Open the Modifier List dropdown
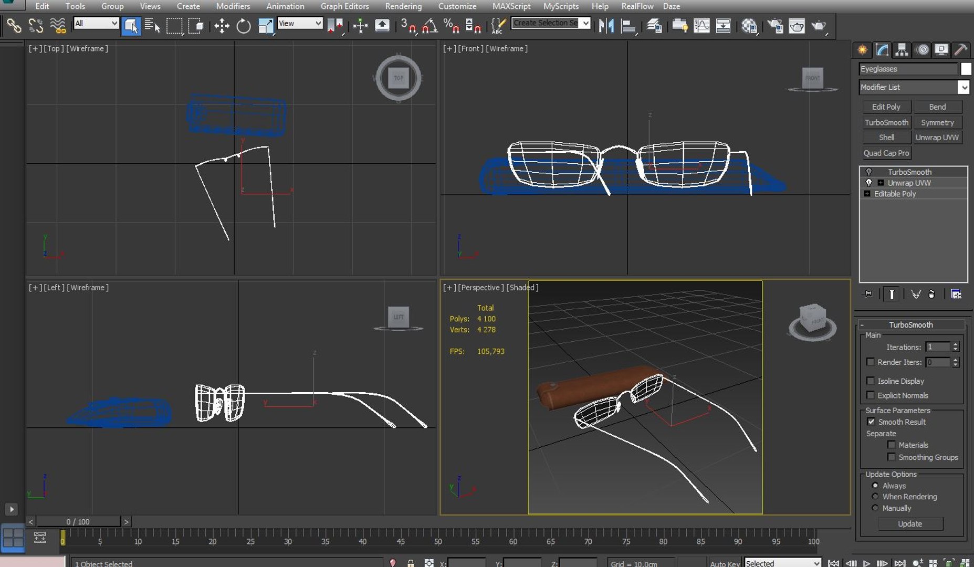 914,87
